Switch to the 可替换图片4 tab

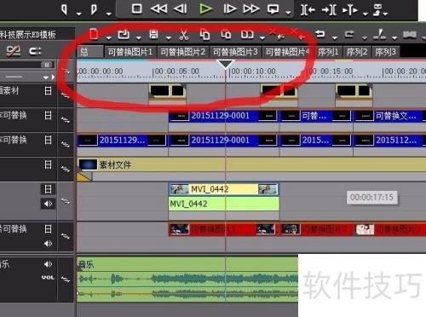coord(288,52)
